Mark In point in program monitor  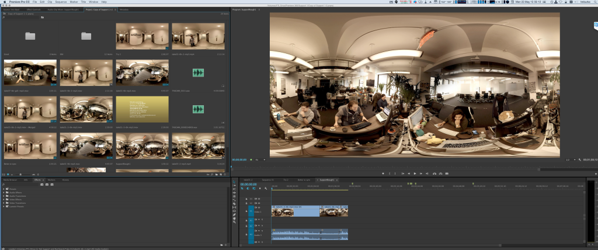coord(390,173)
